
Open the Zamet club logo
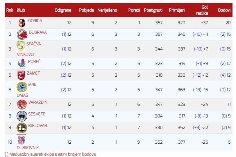click(21, 75)
